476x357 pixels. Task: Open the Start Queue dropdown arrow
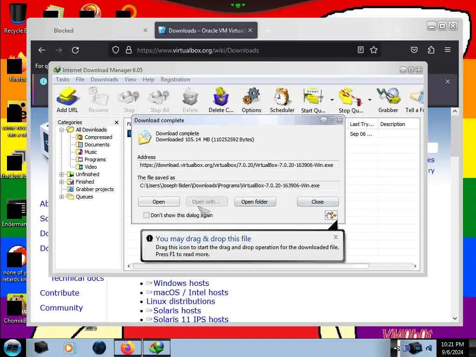[x=332, y=100]
